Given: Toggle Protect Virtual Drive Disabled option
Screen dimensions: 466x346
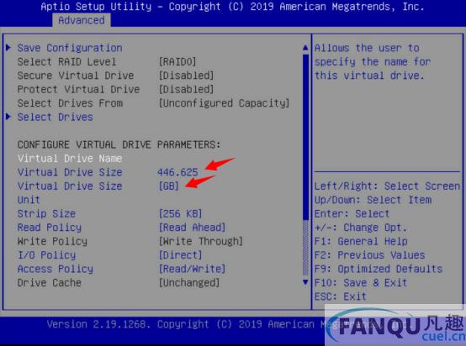Looking at the screenshot, I should point(187,89).
